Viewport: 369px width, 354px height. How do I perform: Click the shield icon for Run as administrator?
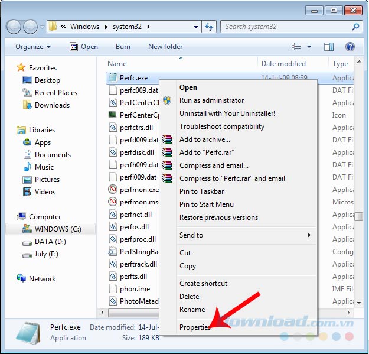click(167, 100)
